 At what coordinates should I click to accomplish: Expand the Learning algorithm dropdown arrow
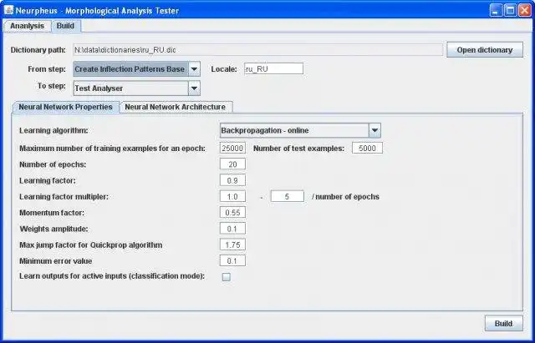(x=374, y=130)
